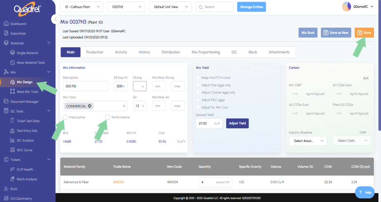Screen dimensions: 381x202
Task: Open Single Material page
Action: coord(27,53)
